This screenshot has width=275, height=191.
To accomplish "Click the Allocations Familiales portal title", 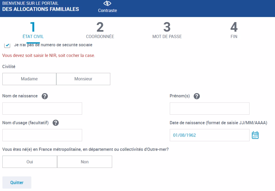I will coord(41,6).
